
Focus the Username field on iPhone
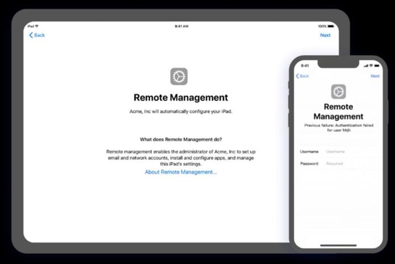(x=338, y=152)
